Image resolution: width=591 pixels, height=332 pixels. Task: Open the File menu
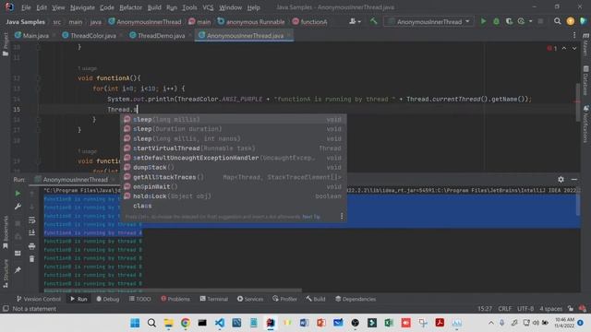point(26,7)
